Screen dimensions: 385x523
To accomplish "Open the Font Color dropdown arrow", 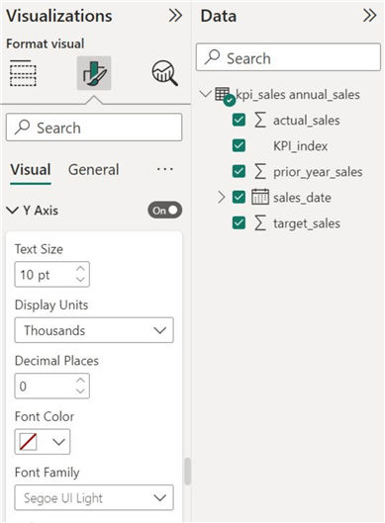I will coord(58,442).
